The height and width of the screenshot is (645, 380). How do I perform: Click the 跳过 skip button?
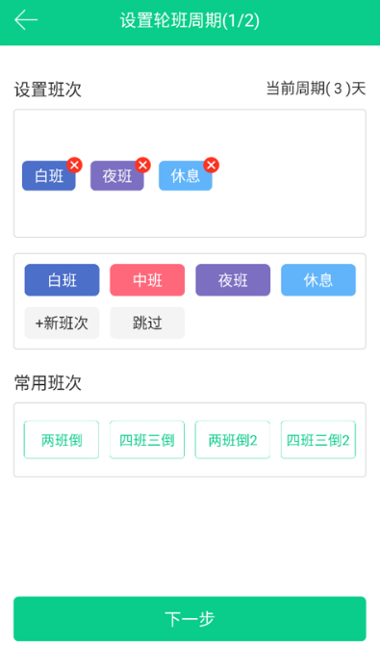pos(147,322)
